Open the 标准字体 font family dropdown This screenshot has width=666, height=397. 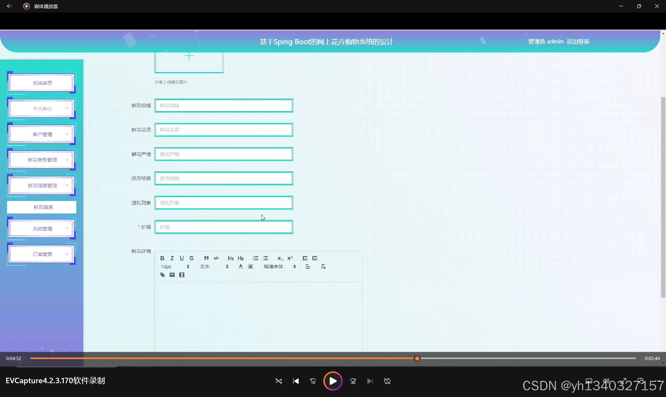tap(279, 266)
